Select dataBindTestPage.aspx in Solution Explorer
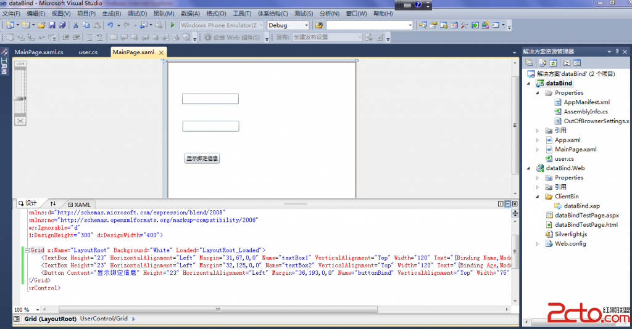Image resolution: width=632 pixels, height=329 pixels. tap(586, 216)
